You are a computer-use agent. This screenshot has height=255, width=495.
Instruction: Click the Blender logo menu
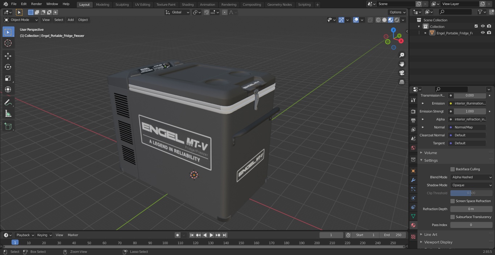5,4
